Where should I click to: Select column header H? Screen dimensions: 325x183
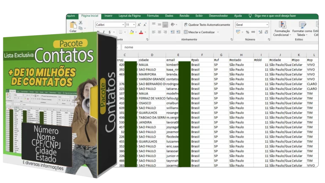point(241,55)
